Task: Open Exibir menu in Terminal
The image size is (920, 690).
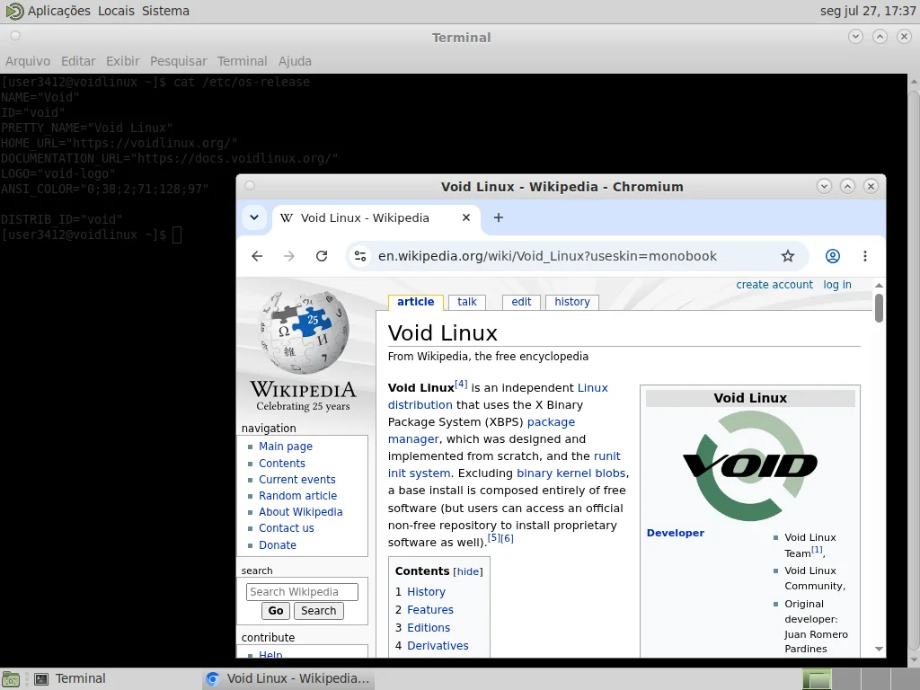Action: coord(122,61)
